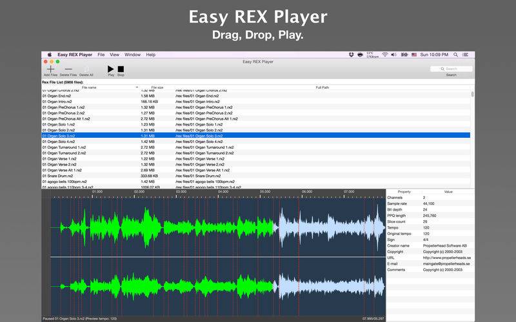Click the Creator name Propellerhead Software AB value
516x322 pixels.
click(444, 246)
